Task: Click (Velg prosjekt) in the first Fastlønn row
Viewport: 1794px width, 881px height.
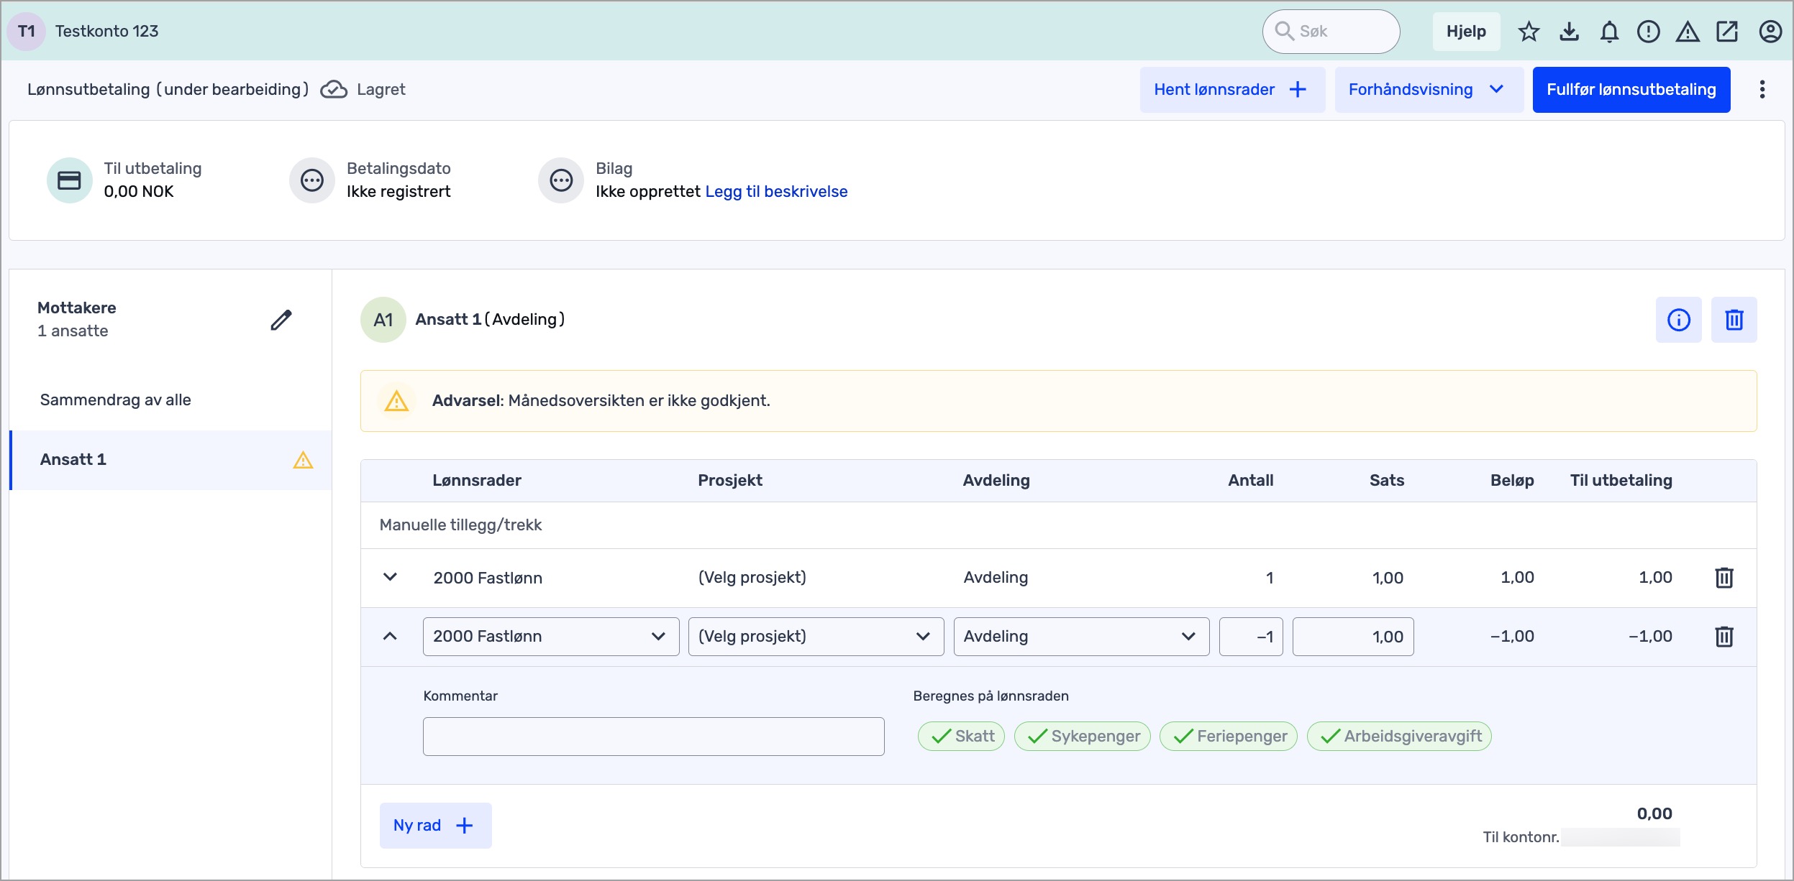Action: coord(752,578)
